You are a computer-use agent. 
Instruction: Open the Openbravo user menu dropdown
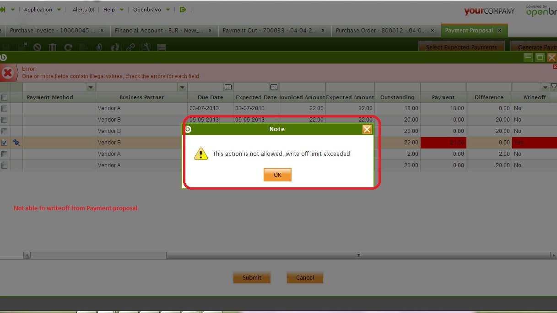[x=151, y=10]
